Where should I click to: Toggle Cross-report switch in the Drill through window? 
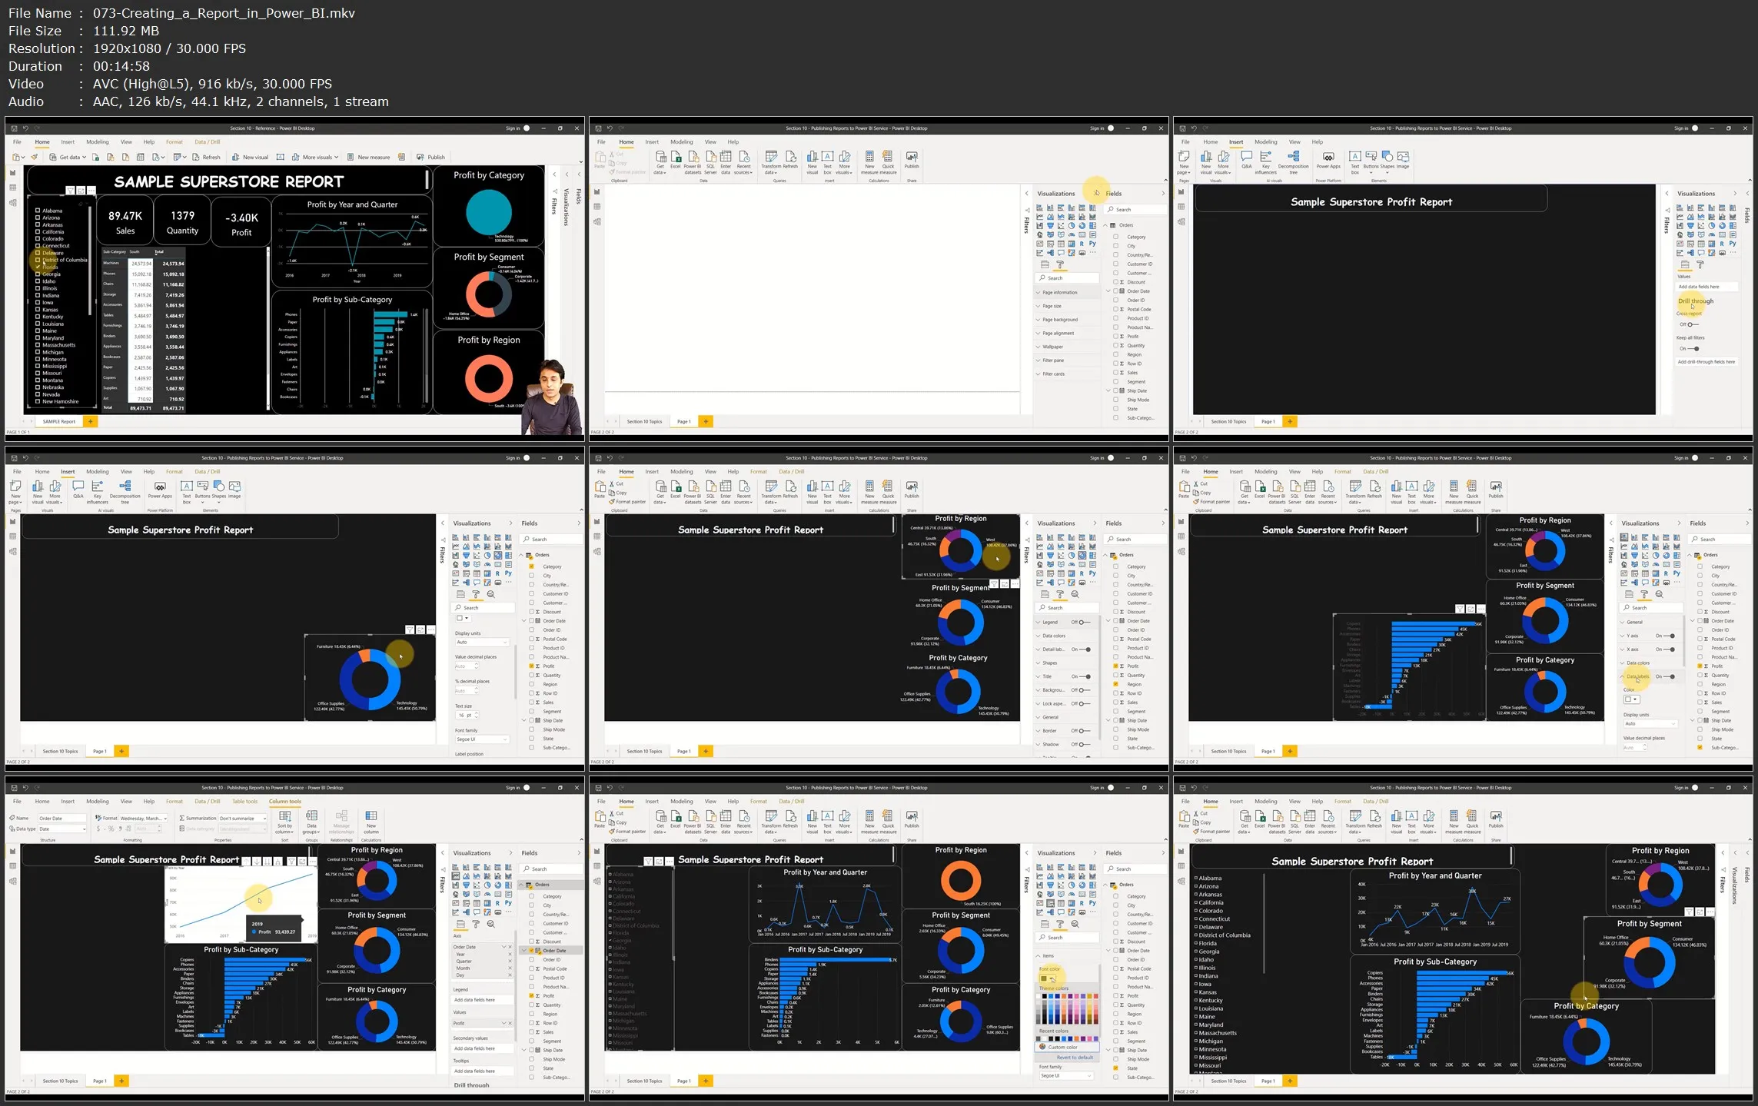point(1693,324)
